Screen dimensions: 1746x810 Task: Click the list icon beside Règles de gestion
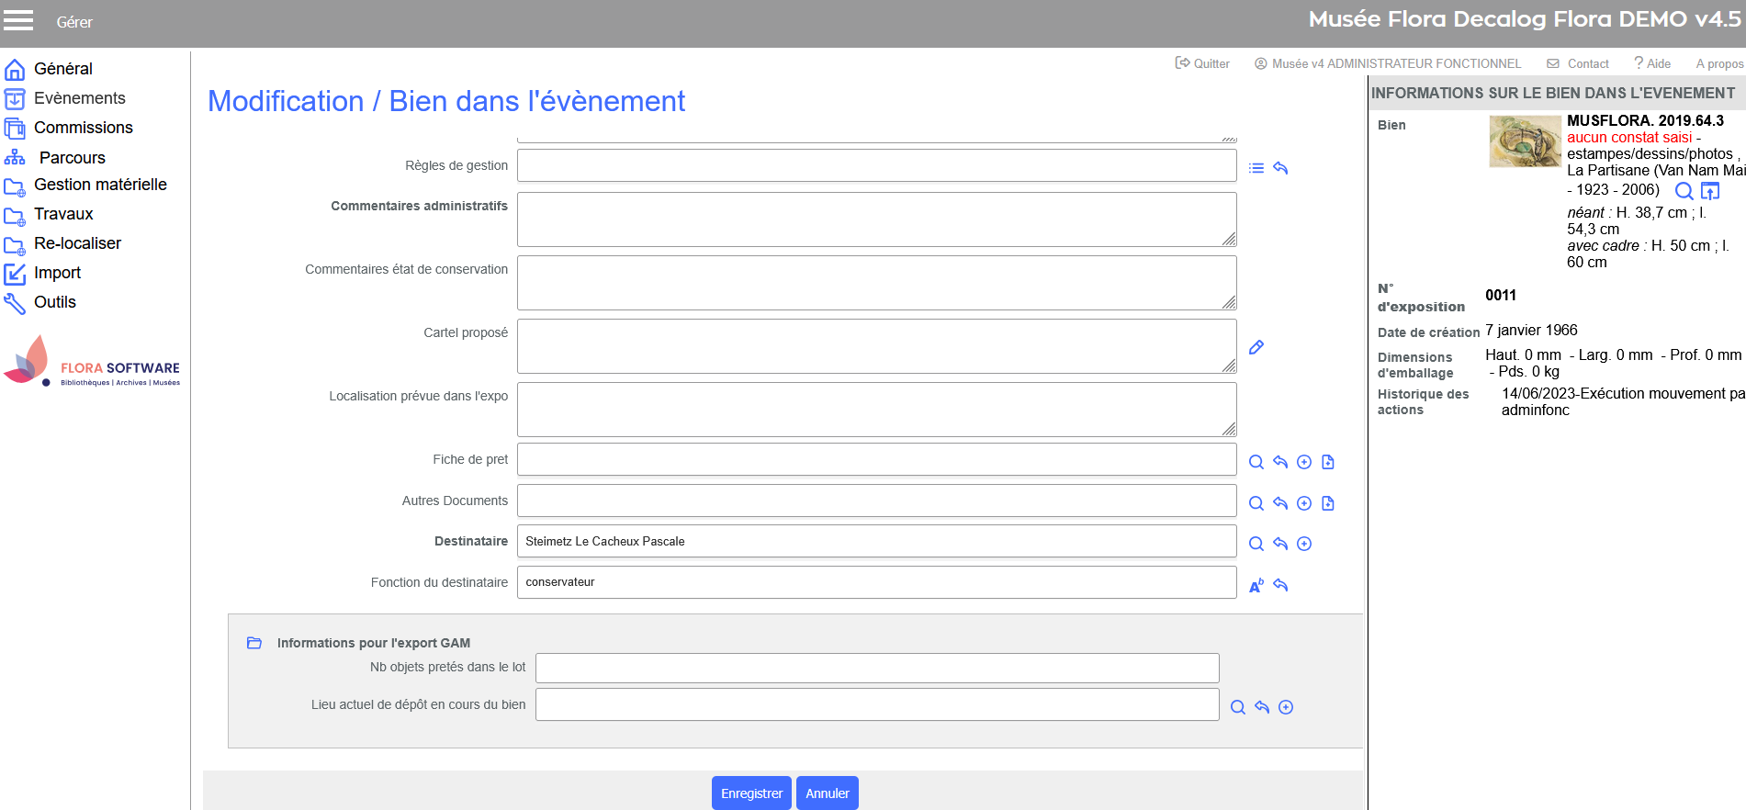(1256, 168)
